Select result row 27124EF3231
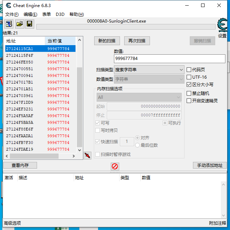This screenshot has height=230, width=230. tap(40, 109)
